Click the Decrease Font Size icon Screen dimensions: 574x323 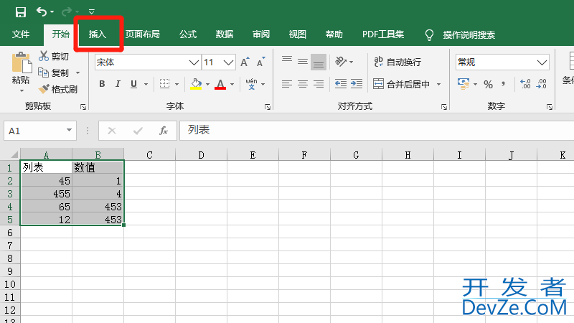point(260,62)
